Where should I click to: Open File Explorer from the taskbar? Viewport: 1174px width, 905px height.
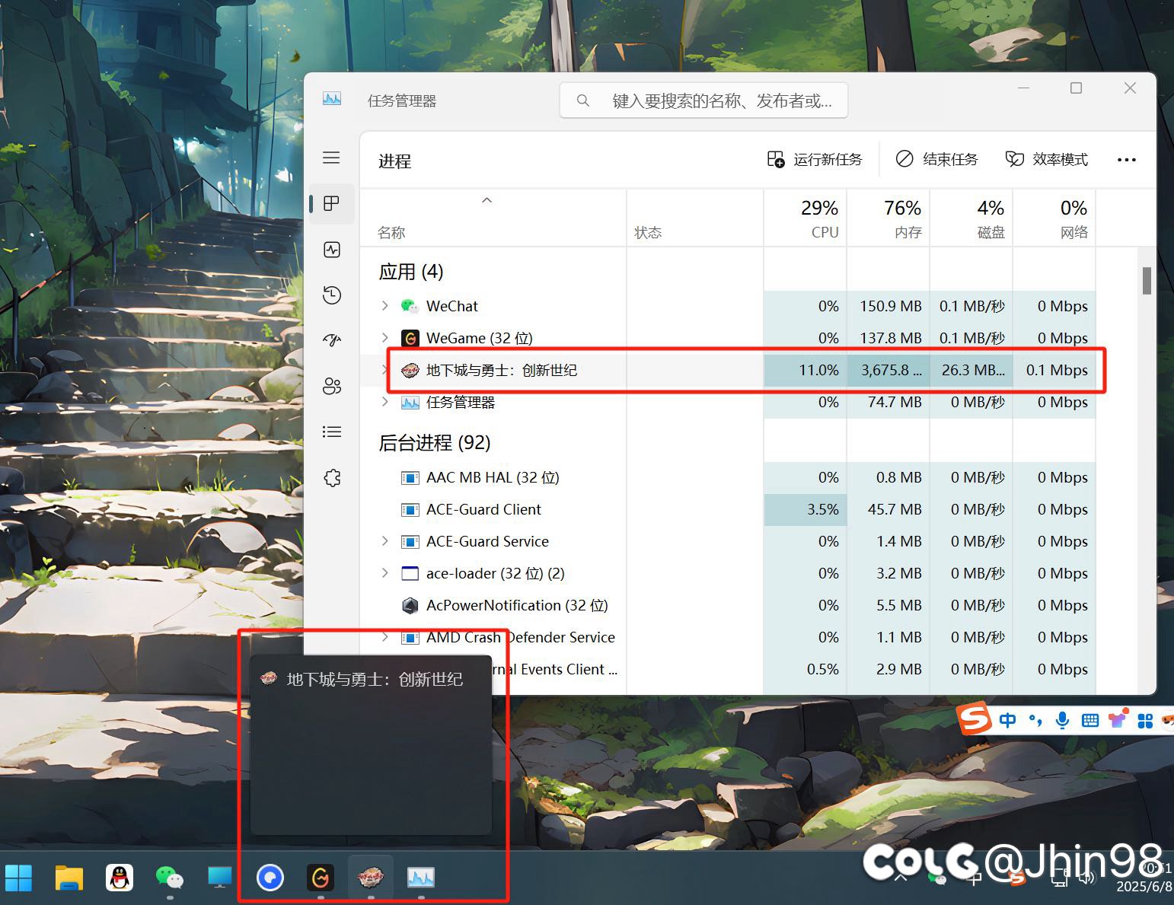pyautogui.click(x=69, y=878)
